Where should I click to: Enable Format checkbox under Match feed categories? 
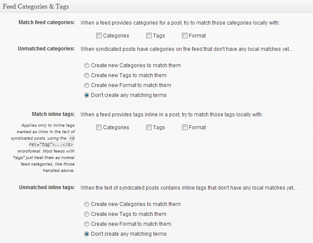(x=185, y=36)
